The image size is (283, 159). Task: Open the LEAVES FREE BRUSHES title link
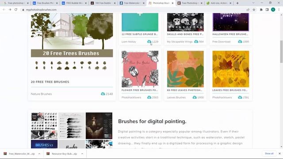pos(230,90)
